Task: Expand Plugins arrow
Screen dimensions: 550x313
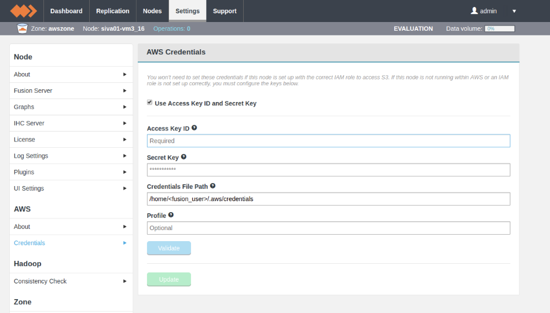Action: pyautogui.click(x=124, y=172)
